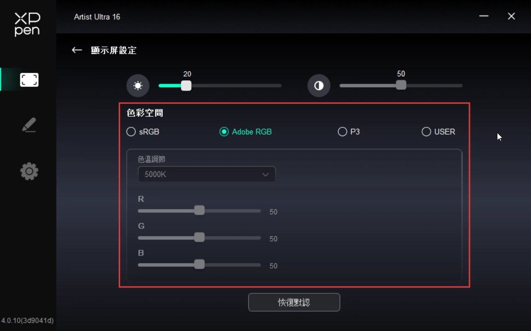Screen dimensions: 531x331
Task: Click the brightness slider handle at 20
Action: 186,86
